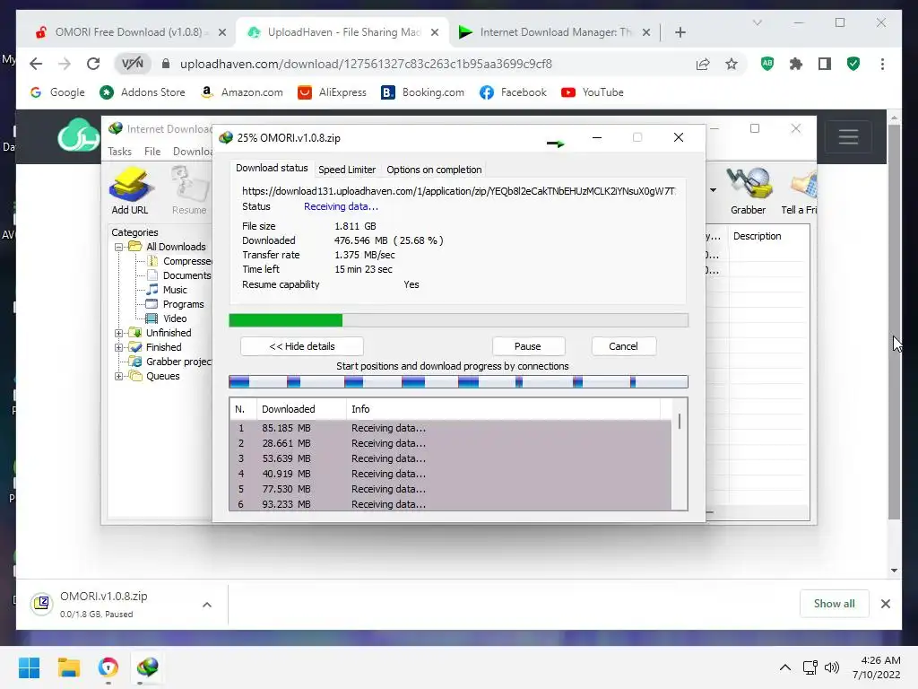Click the connections progress segment bar

(458, 382)
